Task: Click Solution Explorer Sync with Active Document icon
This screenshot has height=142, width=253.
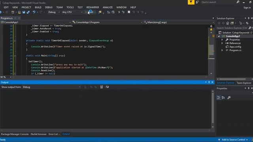Action: [247, 23]
